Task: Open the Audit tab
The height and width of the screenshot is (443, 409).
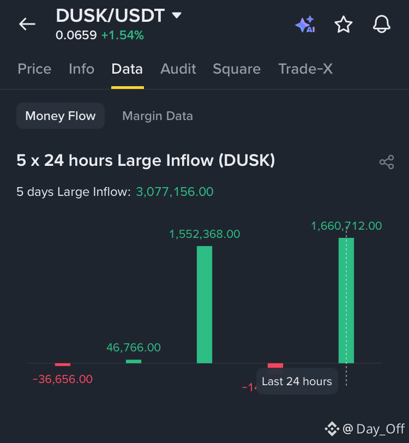Action: tap(178, 69)
